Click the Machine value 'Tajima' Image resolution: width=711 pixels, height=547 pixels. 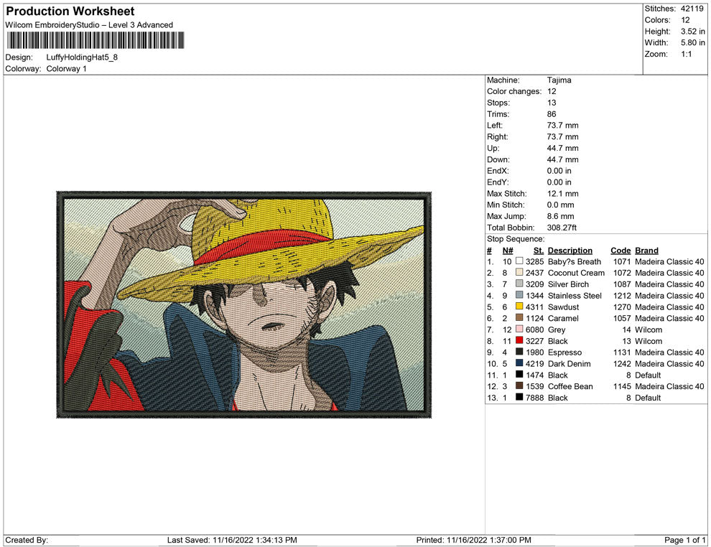(x=559, y=80)
